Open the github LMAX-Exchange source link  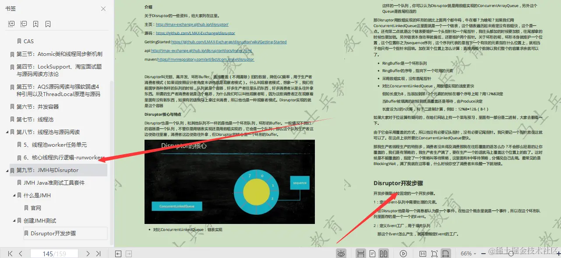click(195, 33)
